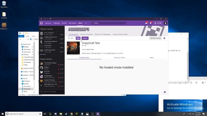Screen dimensions: 207x116
Task: Open the Browse tab in Twitch
Action: coord(64,23)
